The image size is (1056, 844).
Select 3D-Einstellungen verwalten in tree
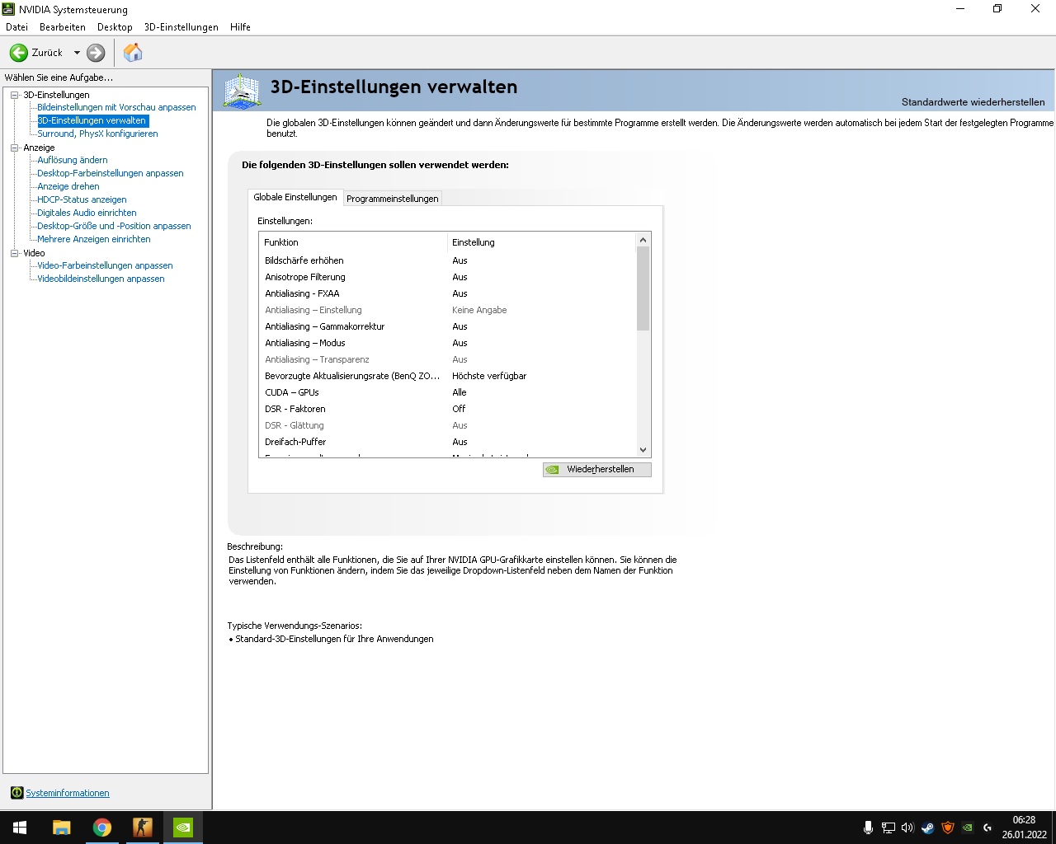coord(92,120)
